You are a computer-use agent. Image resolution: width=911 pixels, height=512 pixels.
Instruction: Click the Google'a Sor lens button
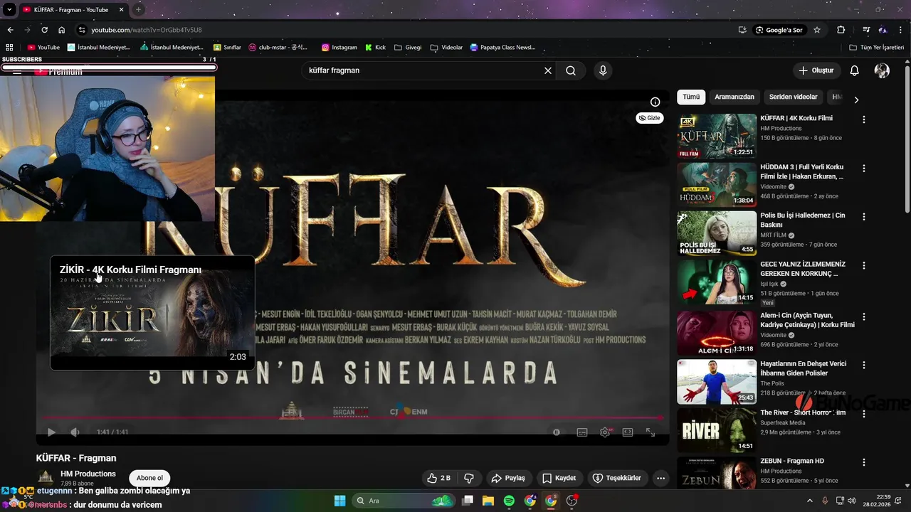(779, 30)
